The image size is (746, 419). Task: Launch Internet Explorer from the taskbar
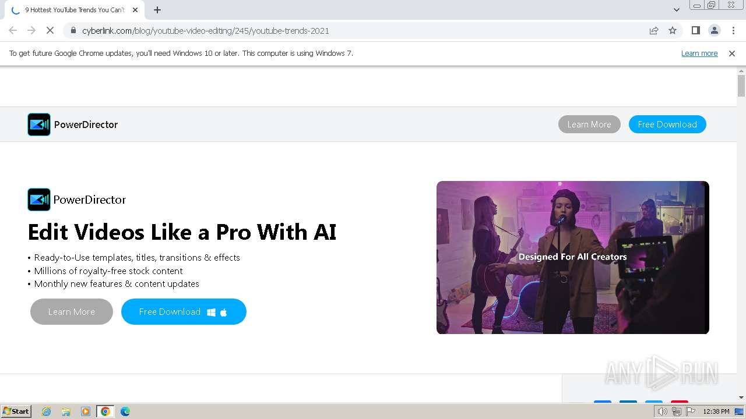(47, 411)
